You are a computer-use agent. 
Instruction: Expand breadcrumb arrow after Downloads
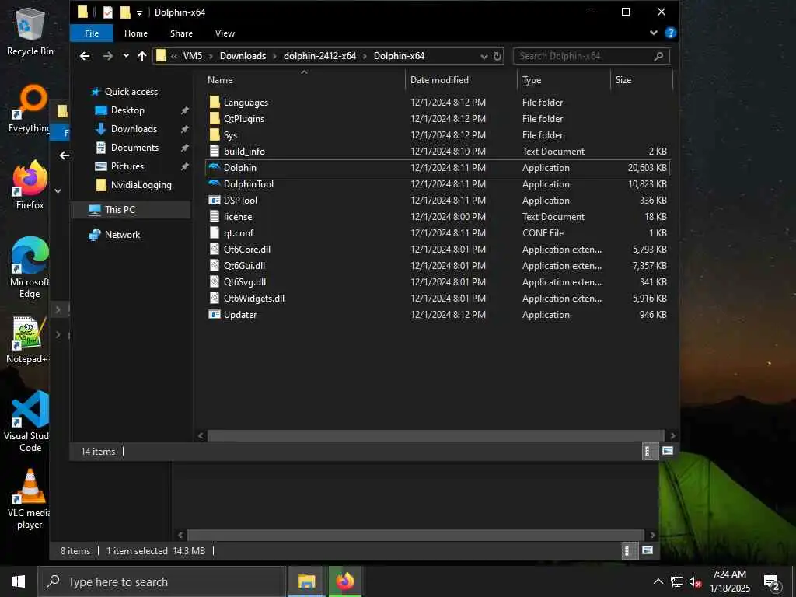click(x=274, y=56)
